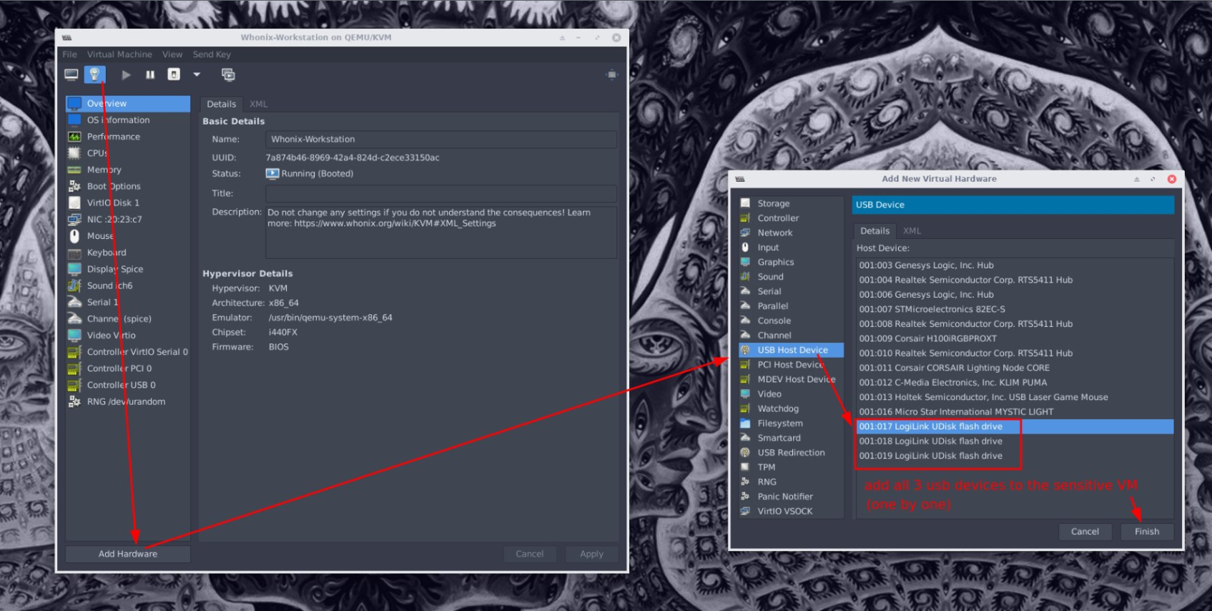
Task: Open the File menu
Action: click(x=69, y=54)
